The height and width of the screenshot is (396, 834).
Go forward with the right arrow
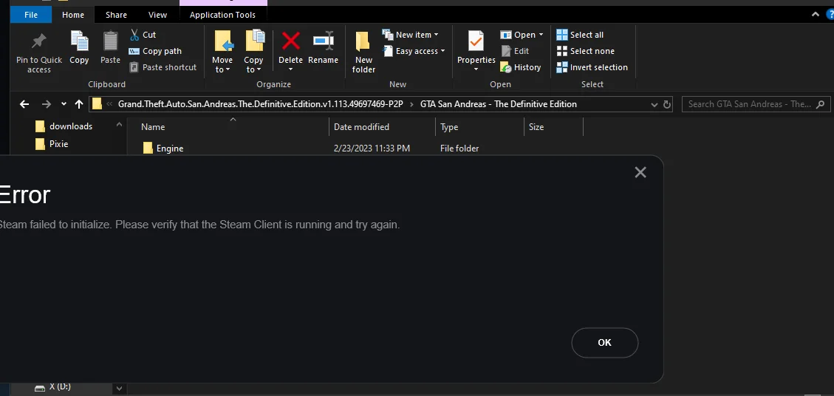(x=47, y=104)
